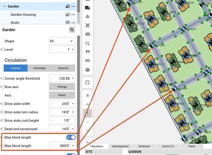Switch to the Development tab
Screen dimensions: 212x155
click(120, 146)
